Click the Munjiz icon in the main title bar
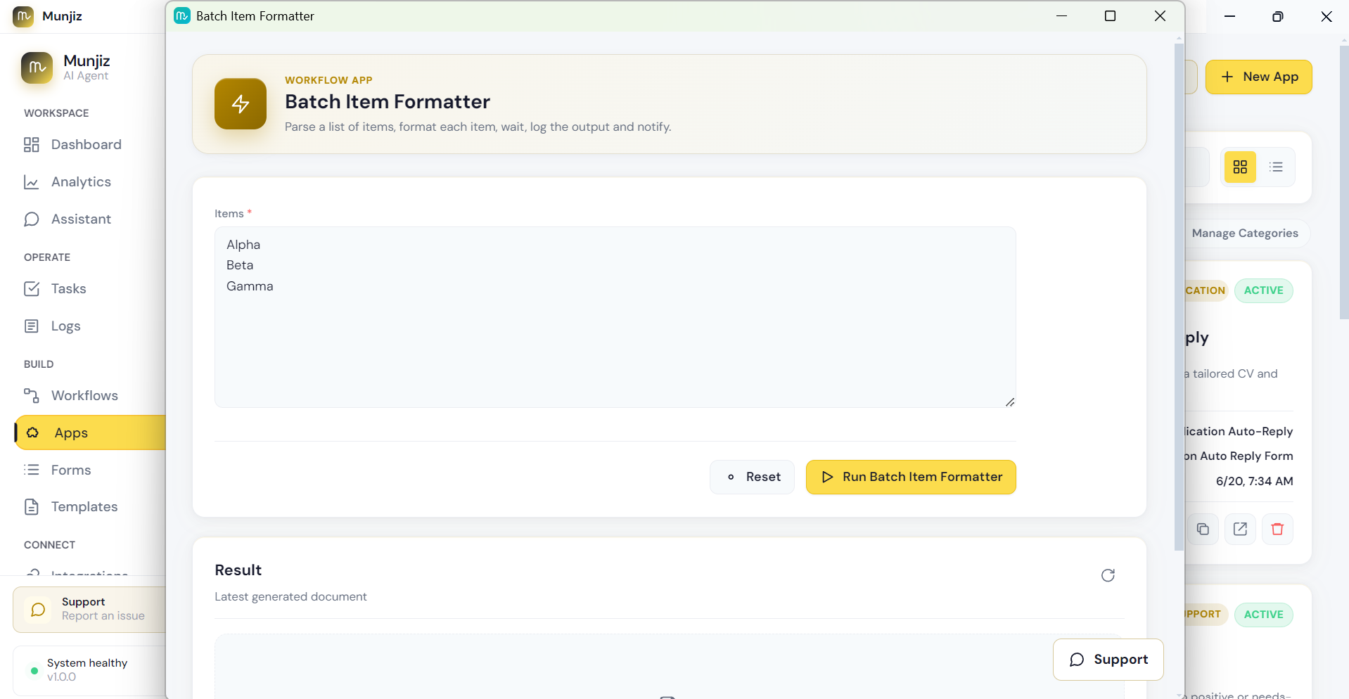This screenshot has height=699, width=1349. (x=23, y=16)
